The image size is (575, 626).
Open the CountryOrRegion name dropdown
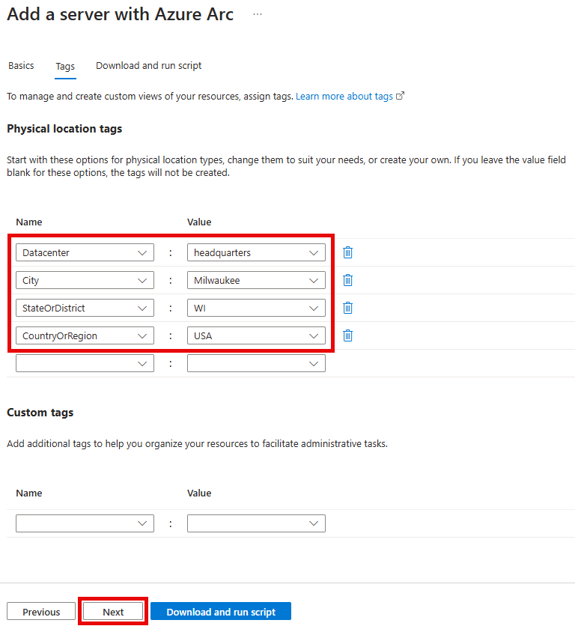click(x=85, y=336)
